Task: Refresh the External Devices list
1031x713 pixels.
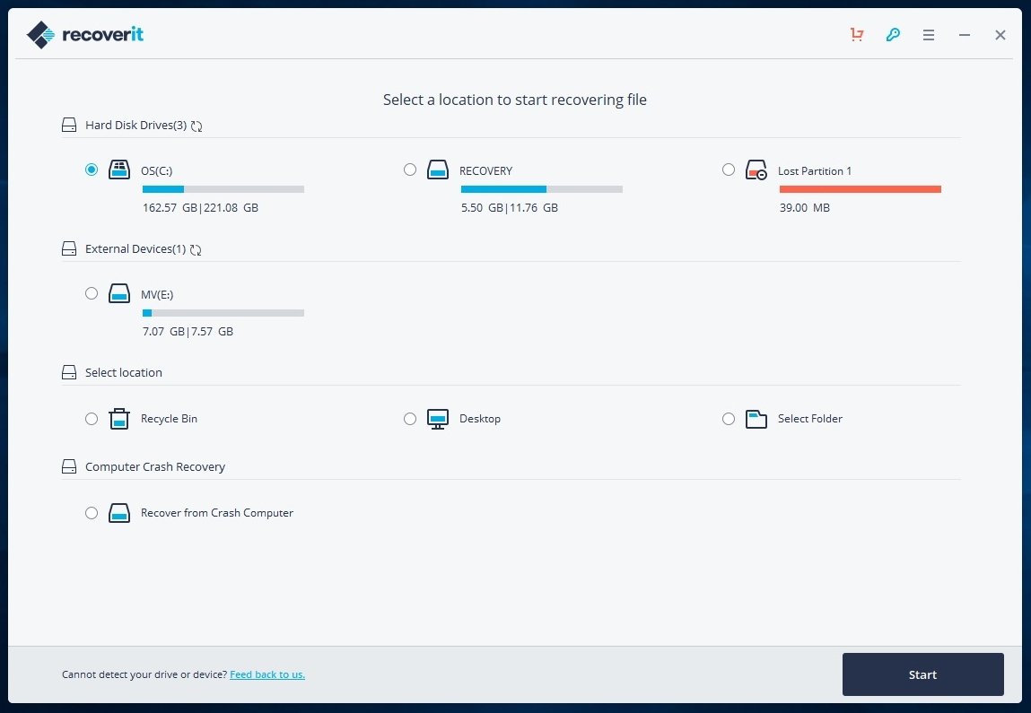Action: 196,249
